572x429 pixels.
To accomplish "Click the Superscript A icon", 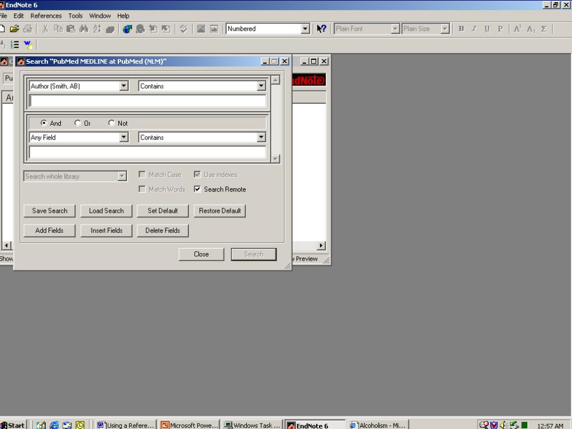I will coord(517,29).
